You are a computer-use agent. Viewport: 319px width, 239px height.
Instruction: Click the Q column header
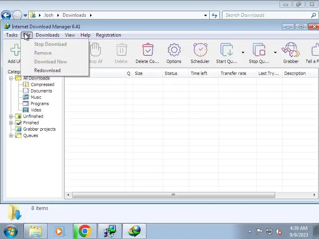click(x=129, y=73)
